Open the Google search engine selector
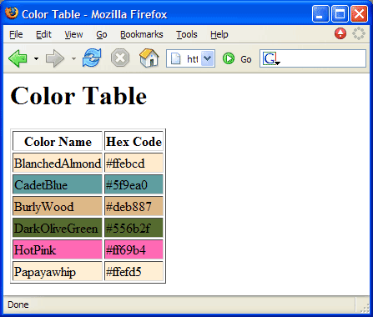 tap(271, 58)
